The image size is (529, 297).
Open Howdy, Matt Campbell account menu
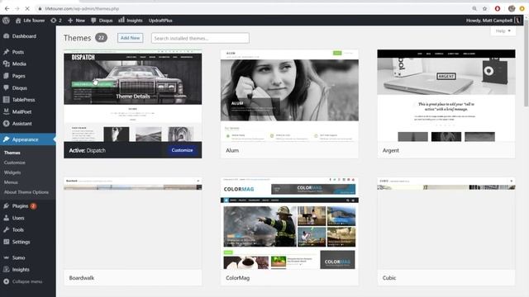493,20
